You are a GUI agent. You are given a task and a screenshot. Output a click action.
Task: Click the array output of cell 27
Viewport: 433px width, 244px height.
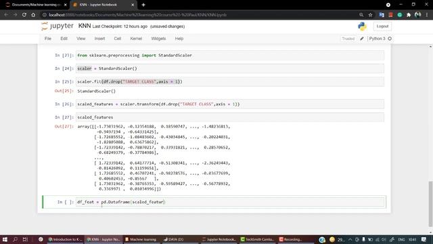tap(154, 158)
